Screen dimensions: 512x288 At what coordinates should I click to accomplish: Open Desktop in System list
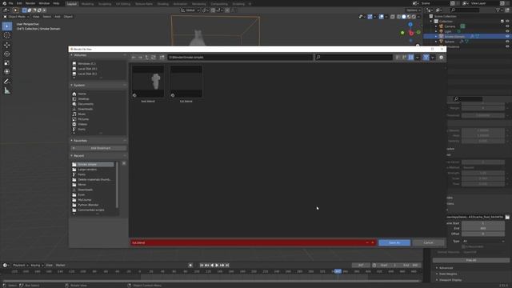pyautogui.click(x=83, y=98)
